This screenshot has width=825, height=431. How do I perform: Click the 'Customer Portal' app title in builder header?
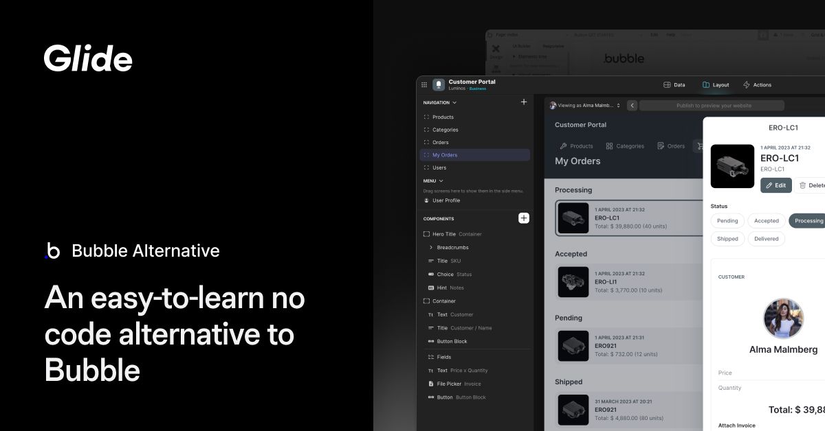(472, 82)
